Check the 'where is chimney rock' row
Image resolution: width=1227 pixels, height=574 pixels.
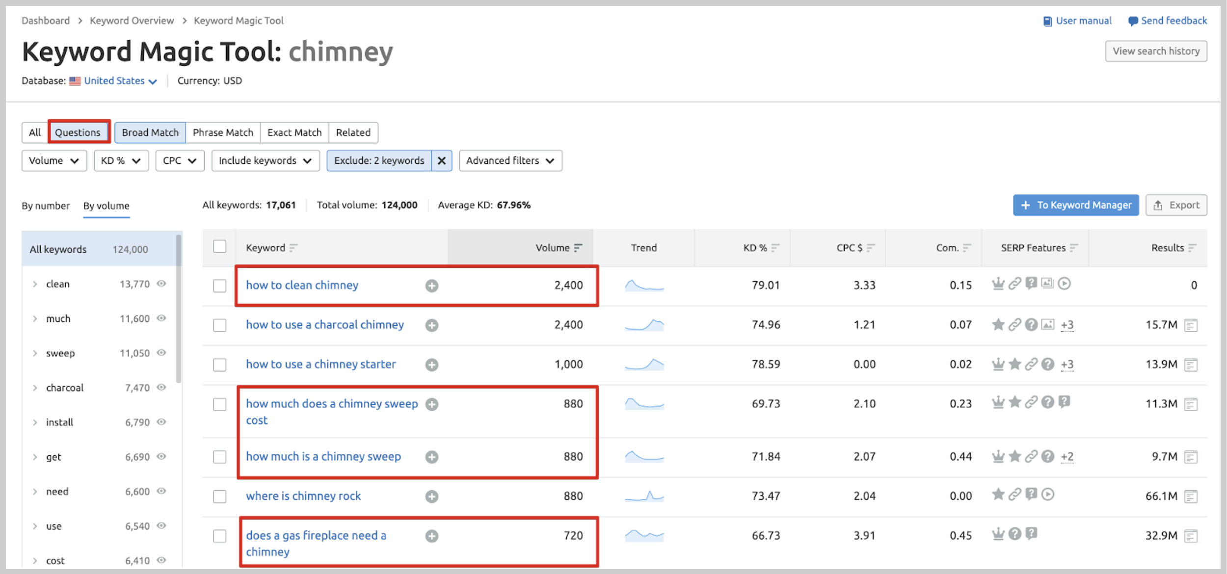219,496
